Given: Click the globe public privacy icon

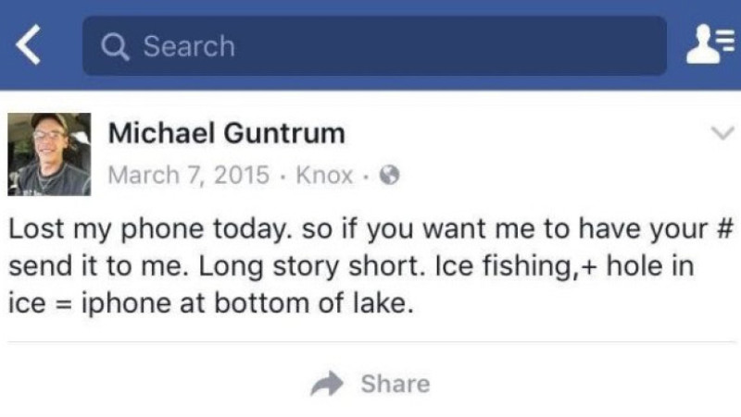Looking at the screenshot, I should point(389,175).
